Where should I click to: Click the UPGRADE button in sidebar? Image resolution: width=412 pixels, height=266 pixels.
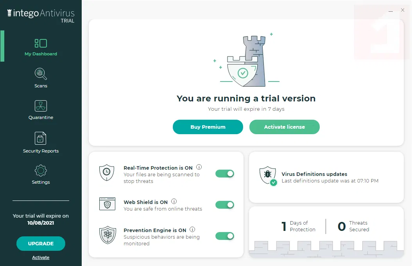(41, 243)
